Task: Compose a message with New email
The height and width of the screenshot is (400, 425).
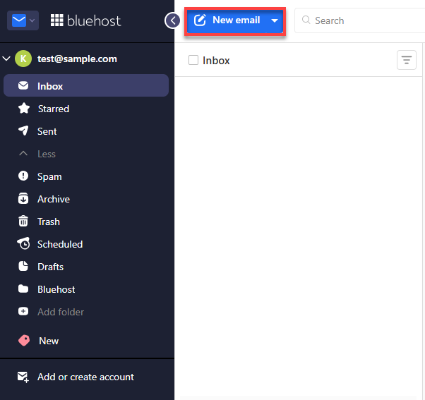Action: 227,20
